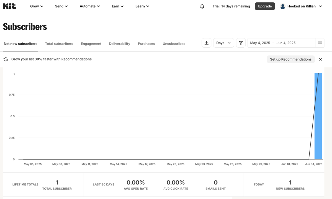Click Set up Recommendations button
This screenshot has height=199, width=332.
click(291, 59)
